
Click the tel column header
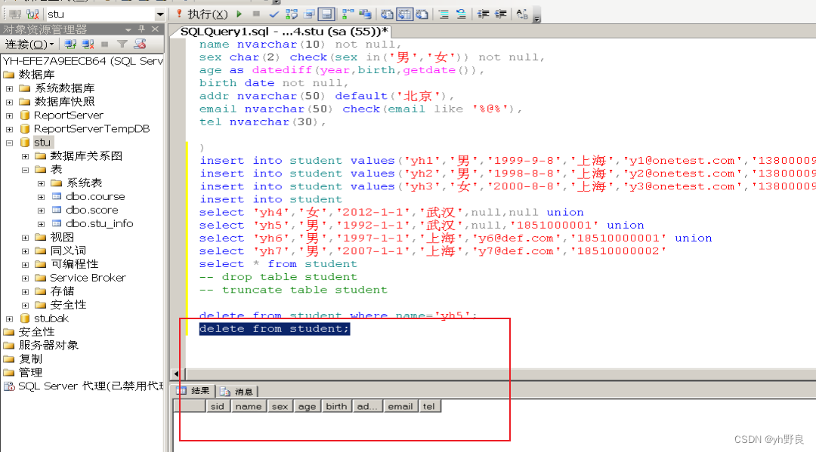pyautogui.click(x=429, y=406)
